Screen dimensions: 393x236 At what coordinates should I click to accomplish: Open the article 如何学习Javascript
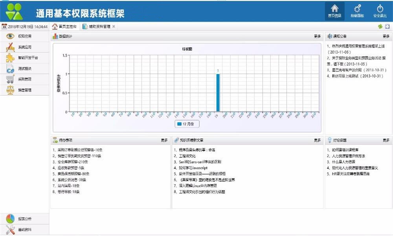pos(191,168)
